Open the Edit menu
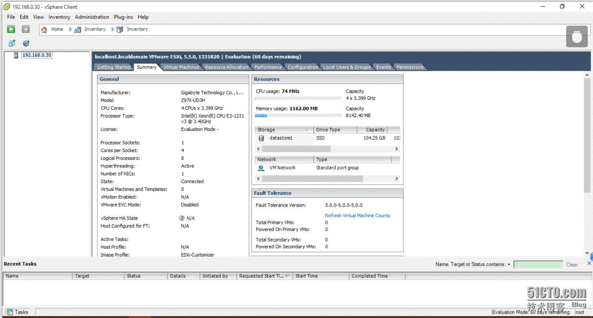Image resolution: width=593 pixels, height=318 pixels. [24, 17]
